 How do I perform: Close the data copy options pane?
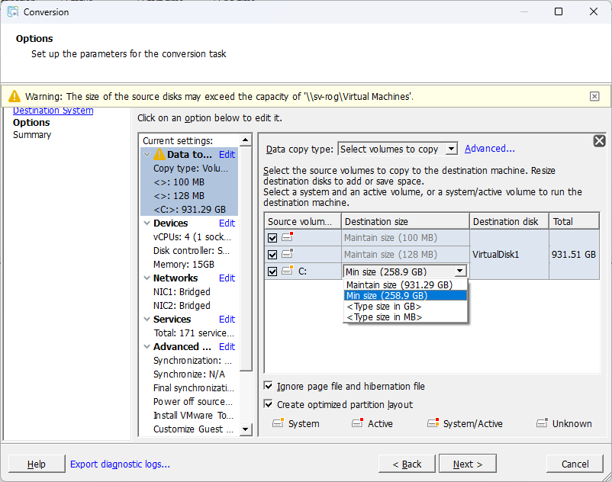(599, 141)
